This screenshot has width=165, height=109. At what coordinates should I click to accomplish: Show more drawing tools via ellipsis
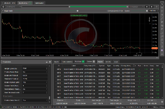coord(162,54)
